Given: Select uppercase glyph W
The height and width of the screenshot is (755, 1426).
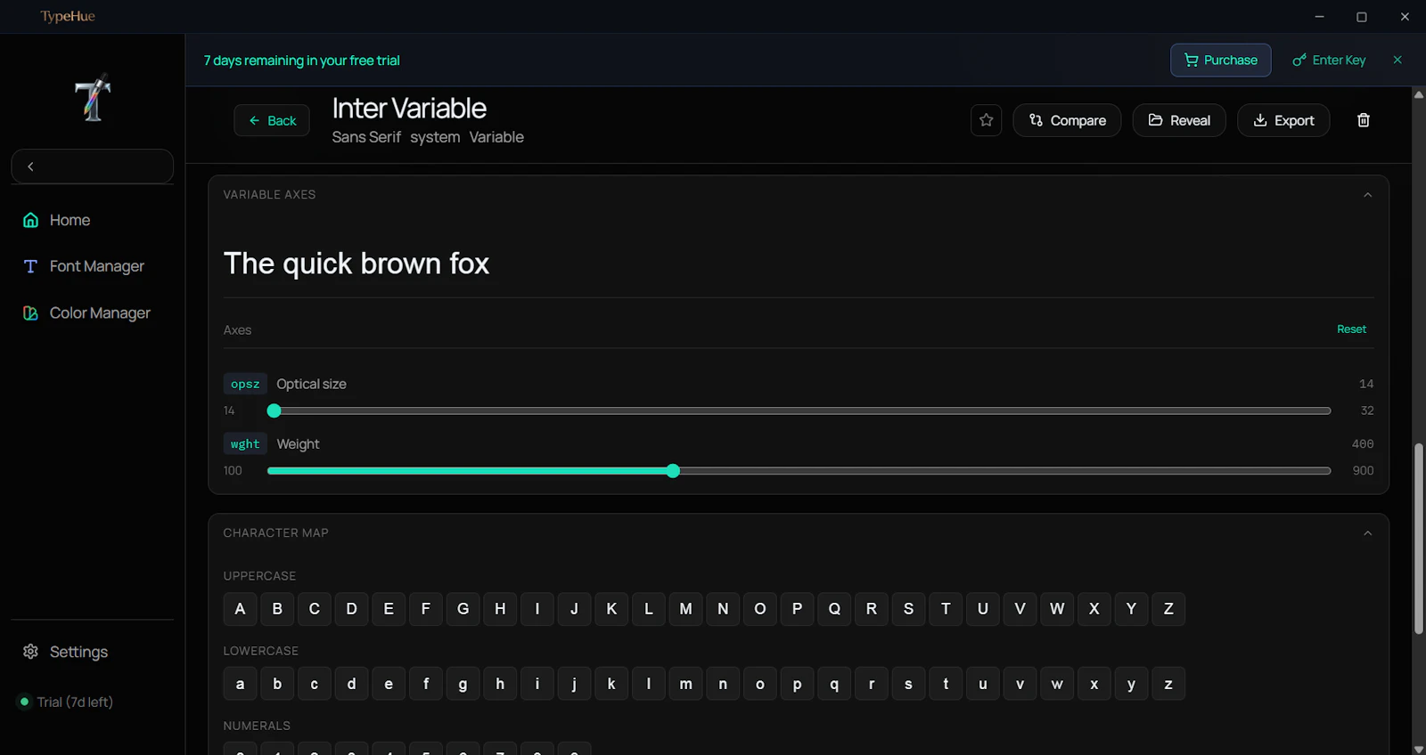Looking at the screenshot, I should click(1057, 609).
